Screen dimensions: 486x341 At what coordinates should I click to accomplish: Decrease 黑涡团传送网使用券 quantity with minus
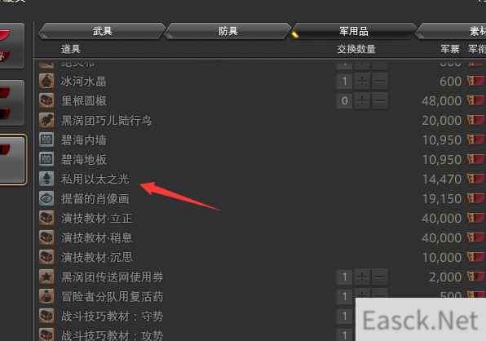[380, 277]
